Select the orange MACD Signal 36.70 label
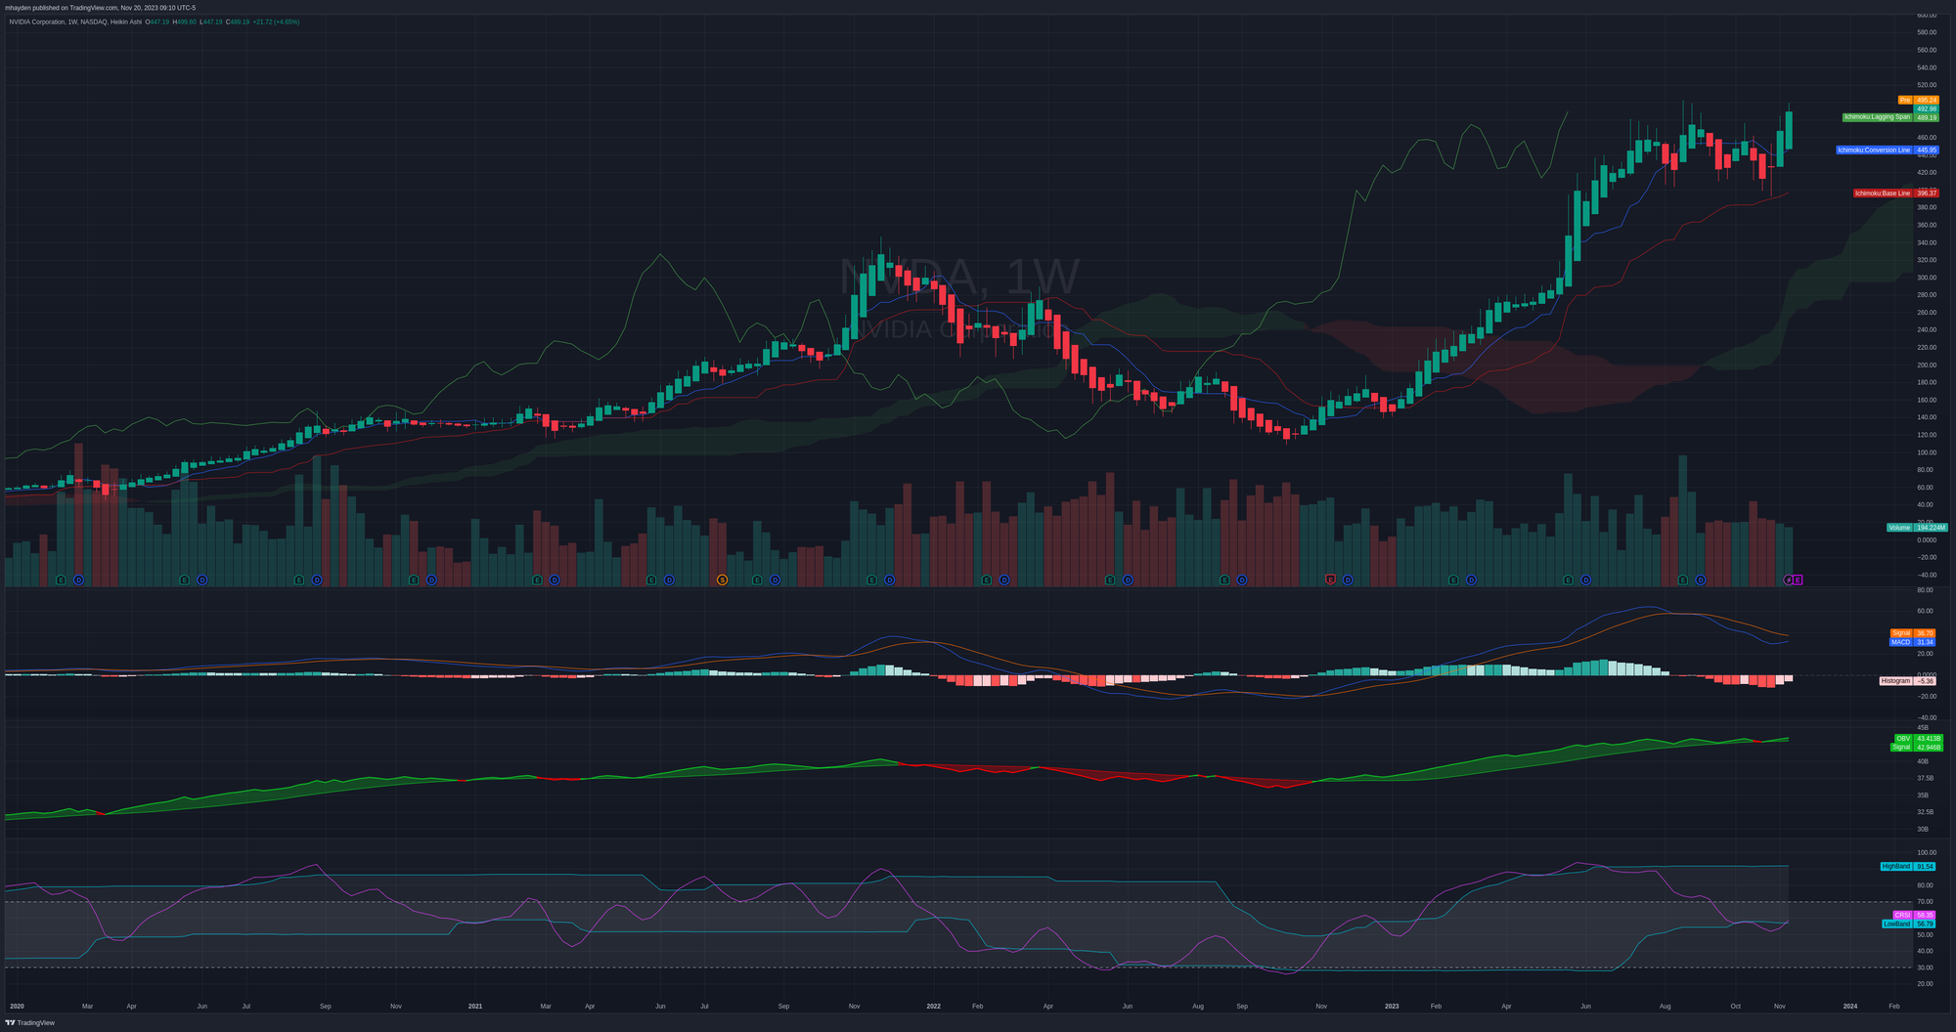 [1912, 633]
